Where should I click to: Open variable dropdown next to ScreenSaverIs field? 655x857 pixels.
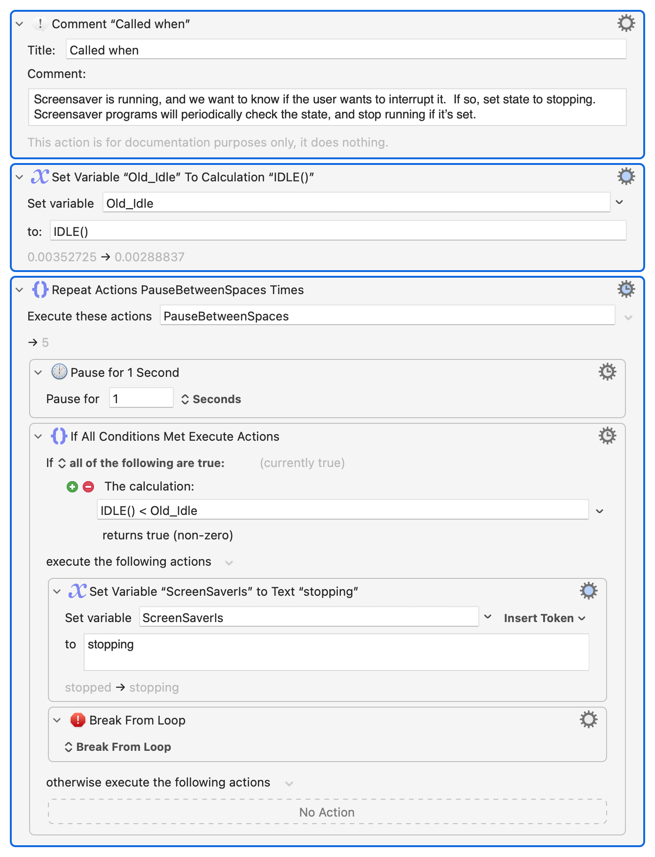tap(488, 616)
